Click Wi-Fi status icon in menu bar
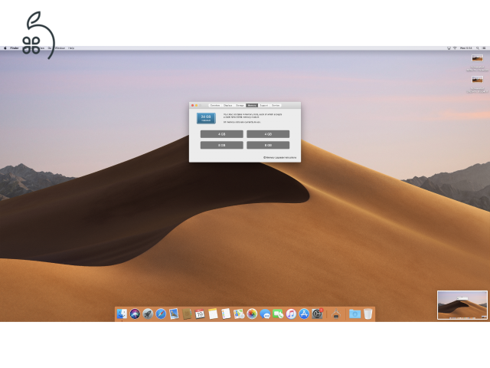Image resolution: width=490 pixels, height=368 pixels. [x=455, y=48]
